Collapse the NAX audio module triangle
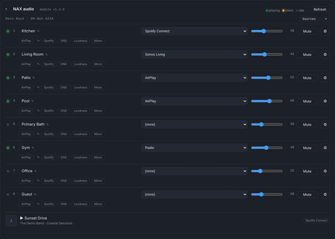 (6, 9)
